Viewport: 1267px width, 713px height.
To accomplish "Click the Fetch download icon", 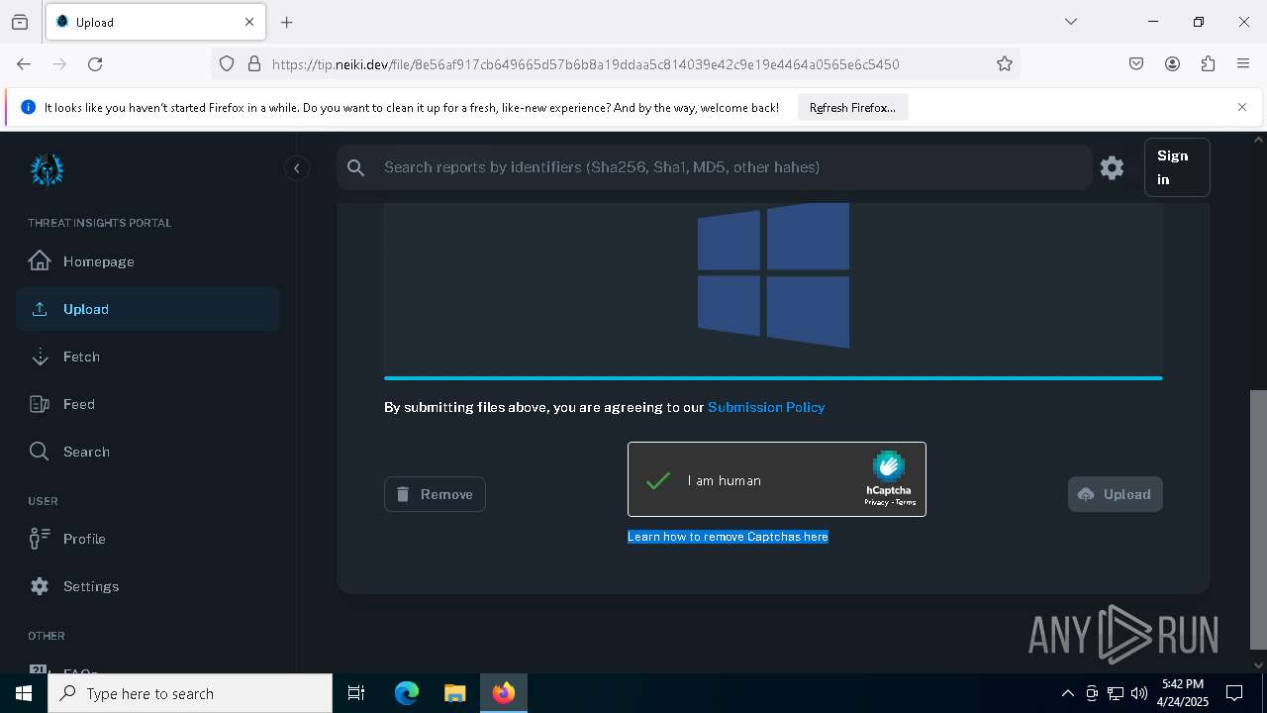I will click(40, 356).
